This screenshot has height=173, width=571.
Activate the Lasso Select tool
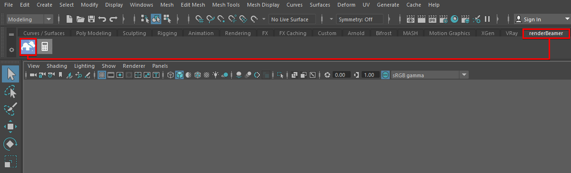pos(10,91)
